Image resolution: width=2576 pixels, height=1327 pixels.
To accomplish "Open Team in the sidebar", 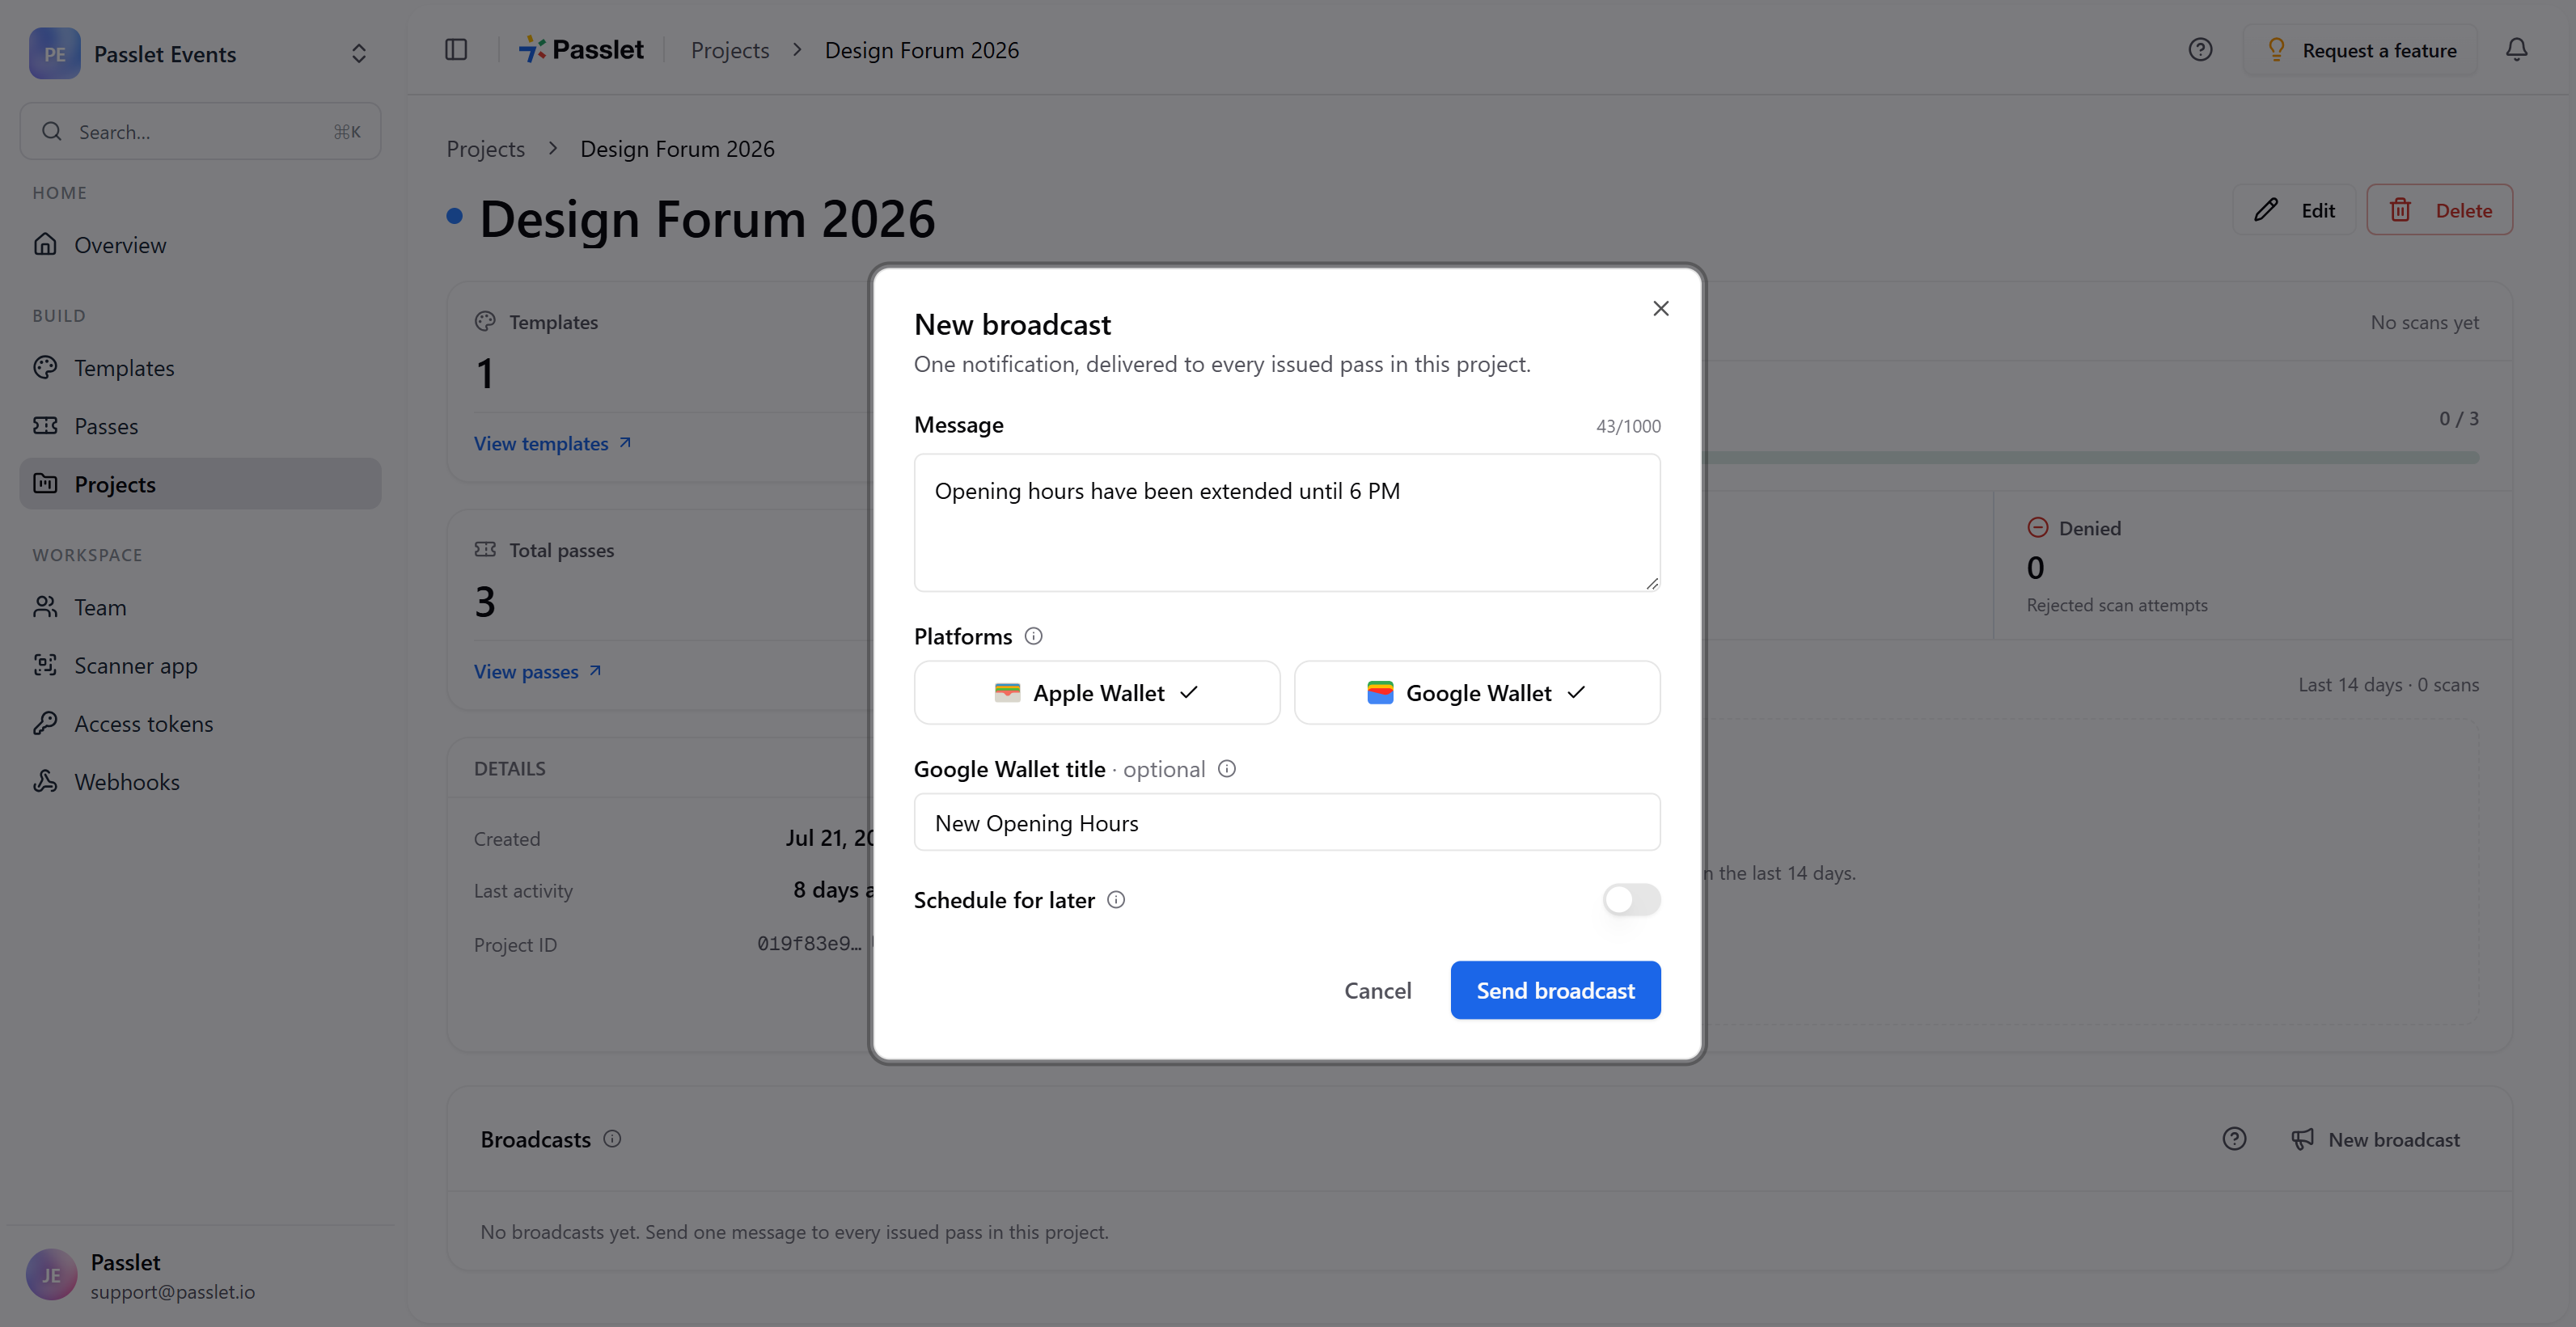I will (x=200, y=606).
